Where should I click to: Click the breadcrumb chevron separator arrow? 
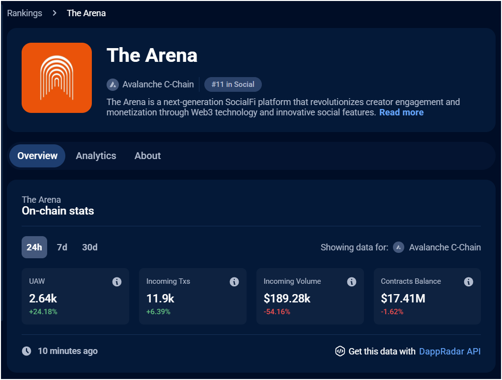click(x=55, y=13)
